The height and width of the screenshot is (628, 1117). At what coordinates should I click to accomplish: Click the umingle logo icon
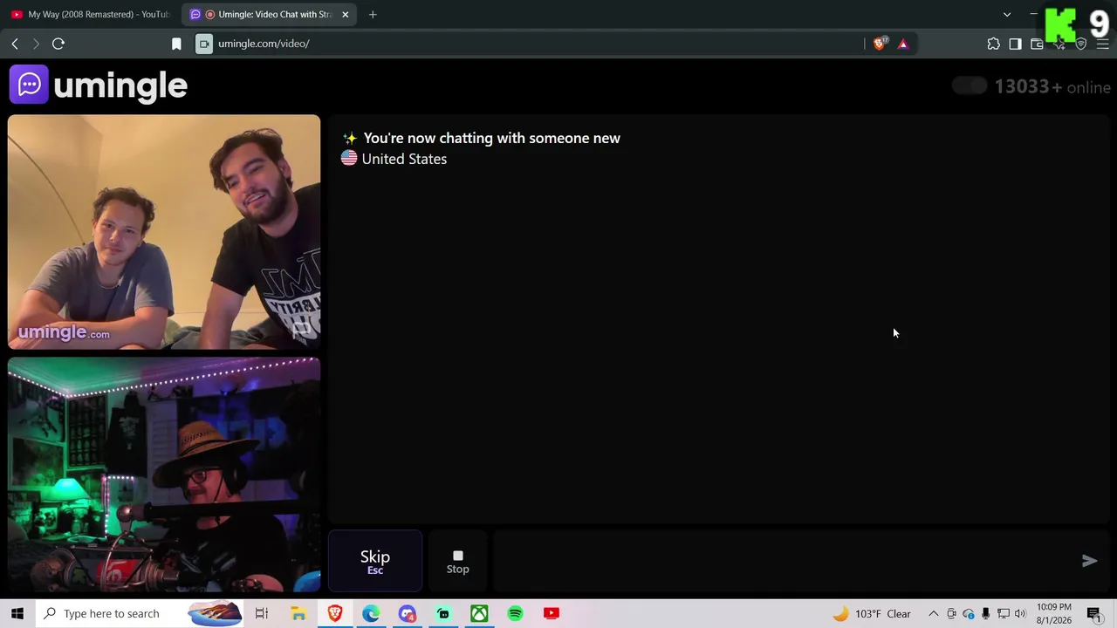29,85
